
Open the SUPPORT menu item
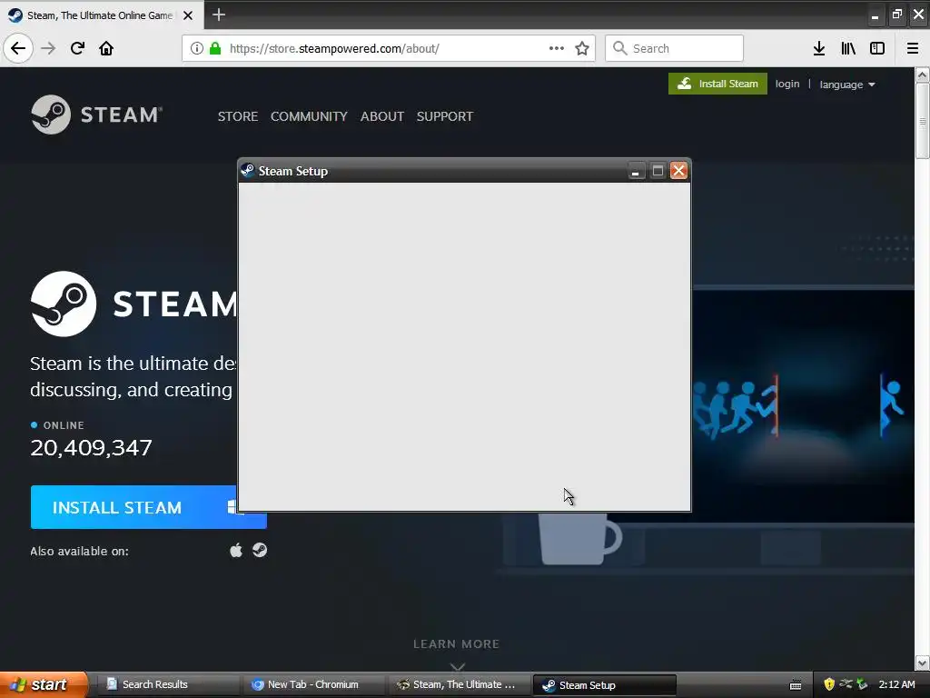tap(445, 116)
